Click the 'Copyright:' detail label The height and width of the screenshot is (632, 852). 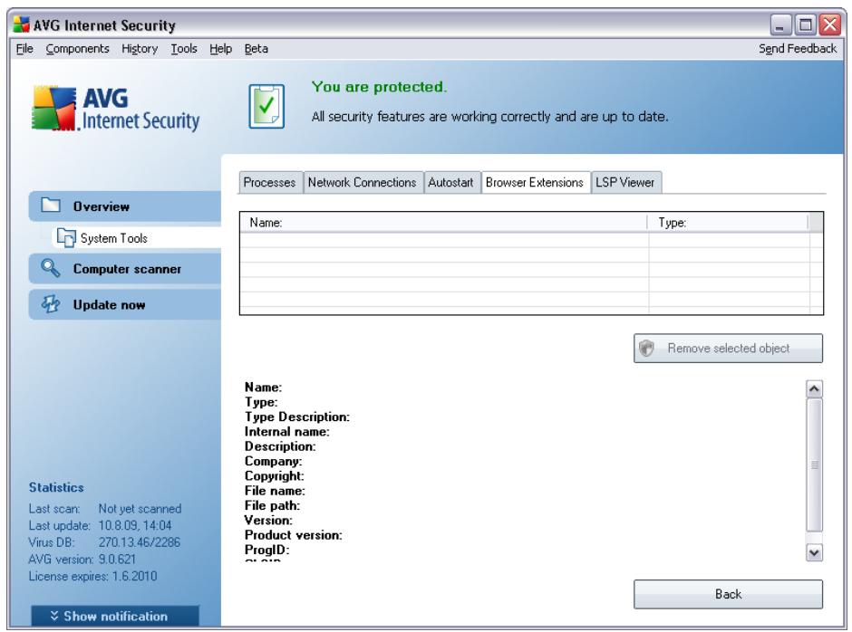pyautogui.click(x=275, y=475)
